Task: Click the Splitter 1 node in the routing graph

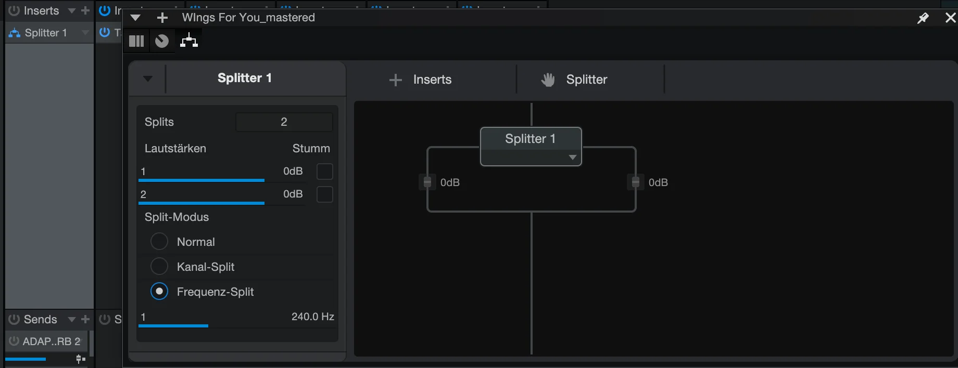Action: point(531,147)
